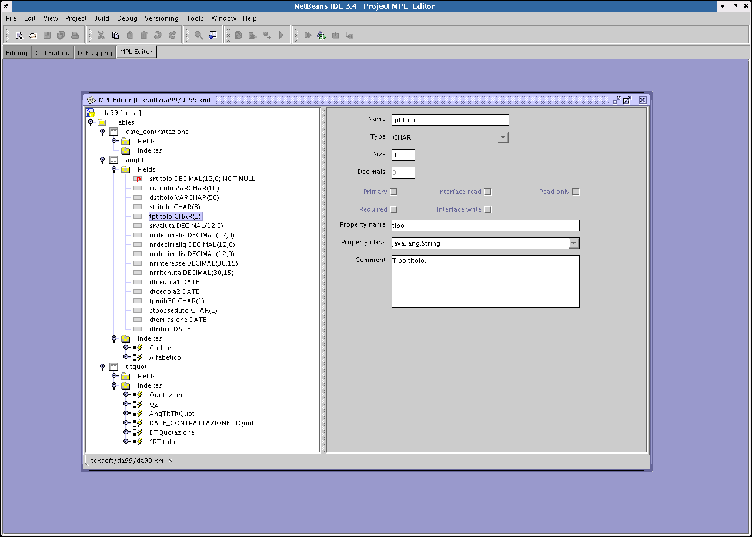752x537 pixels.
Task: Click the Copy toolbar icon
Action: (x=116, y=35)
